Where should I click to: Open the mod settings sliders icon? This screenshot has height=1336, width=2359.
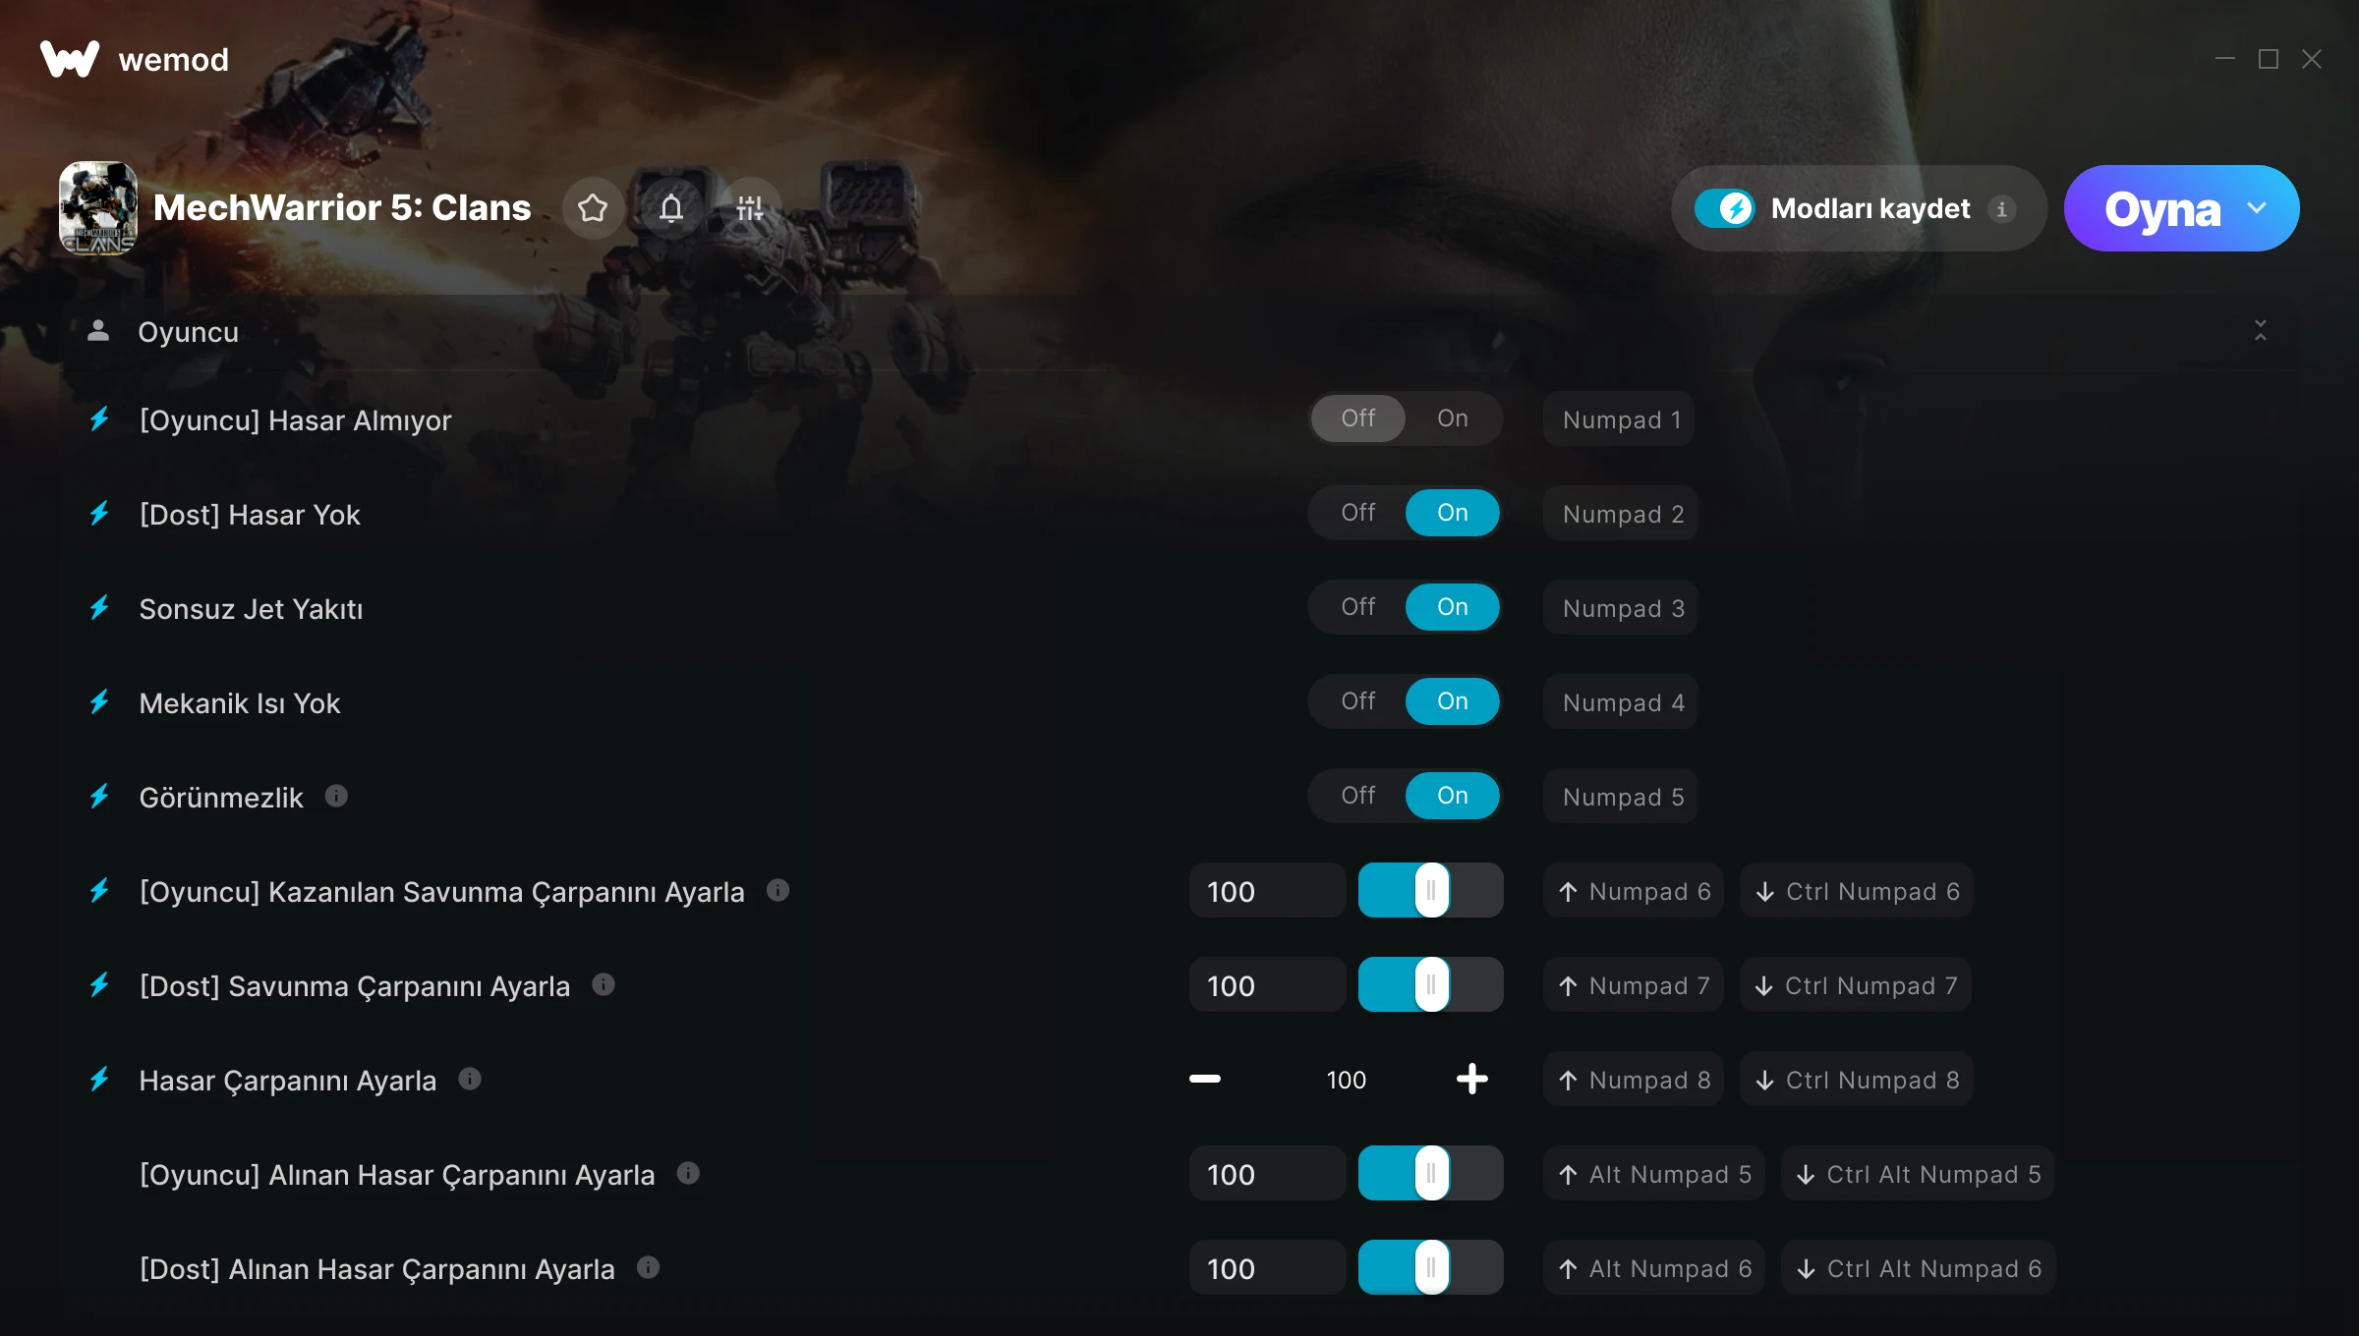tap(750, 208)
